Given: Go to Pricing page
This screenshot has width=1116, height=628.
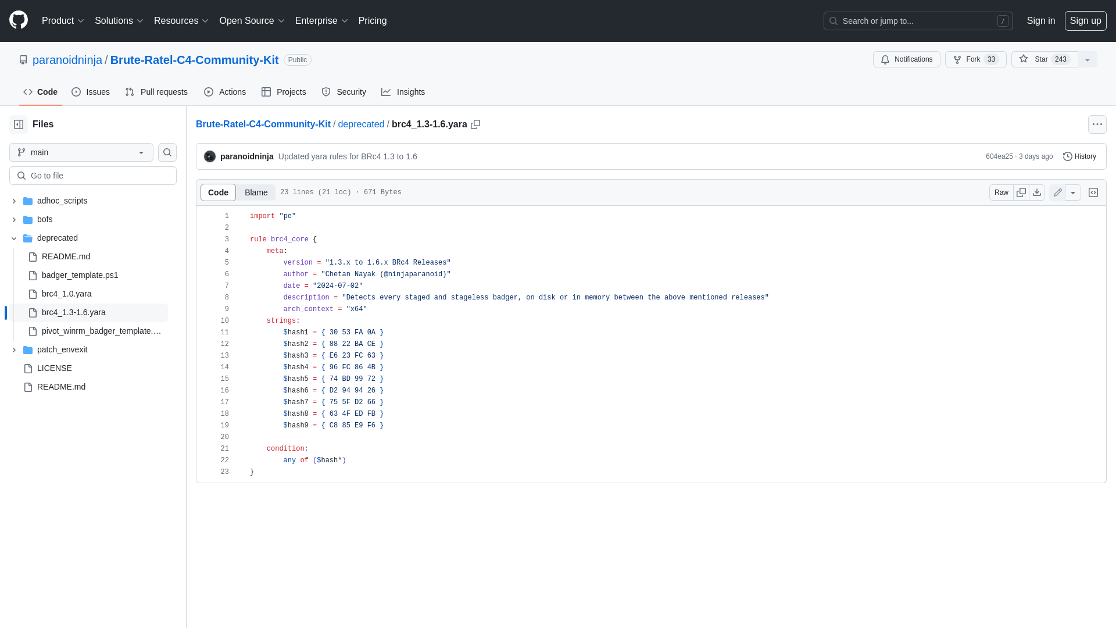Looking at the screenshot, I should click(x=373, y=21).
